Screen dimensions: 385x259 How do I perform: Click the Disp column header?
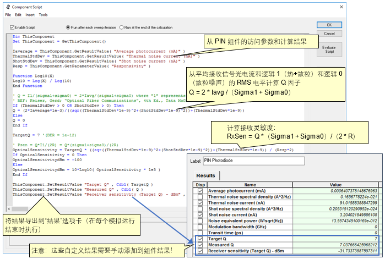200,185
